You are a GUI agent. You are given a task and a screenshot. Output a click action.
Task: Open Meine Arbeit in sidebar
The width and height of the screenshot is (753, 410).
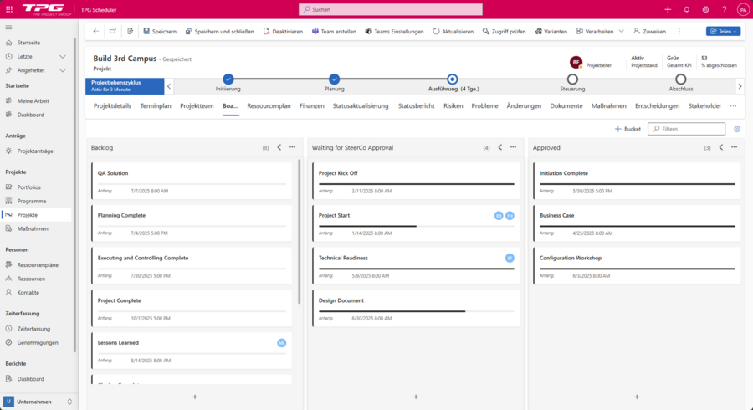click(33, 100)
